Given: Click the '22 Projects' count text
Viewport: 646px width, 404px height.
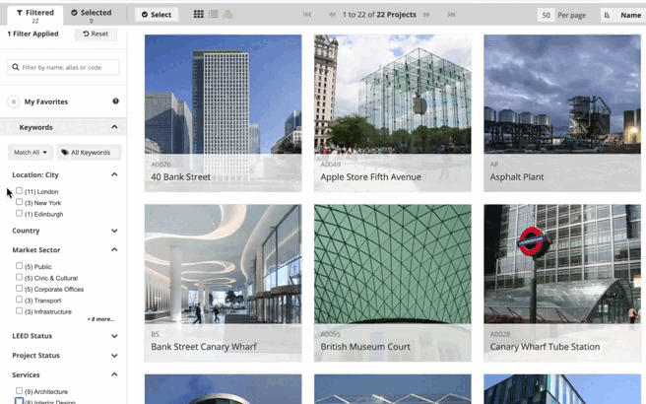Looking at the screenshot, I should pyautogui.click(x=396, y=15).
